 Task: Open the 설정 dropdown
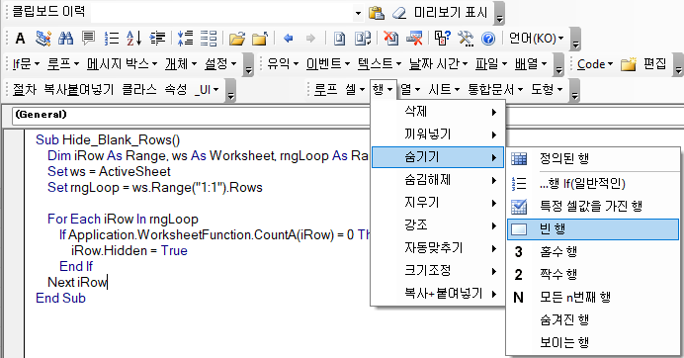point(220,64)
